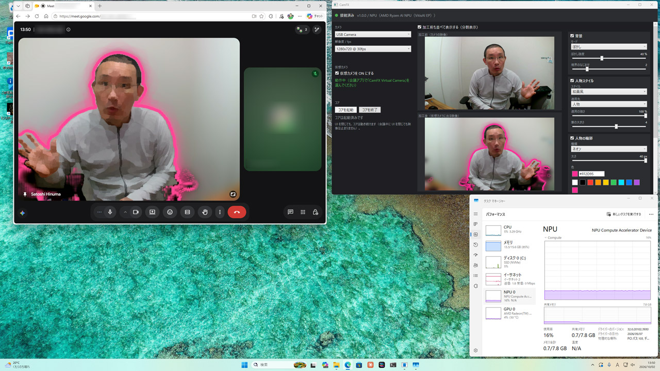Raise hand in the meeting
This screenshot has width=660, height=371.
(x=205, y=212)
